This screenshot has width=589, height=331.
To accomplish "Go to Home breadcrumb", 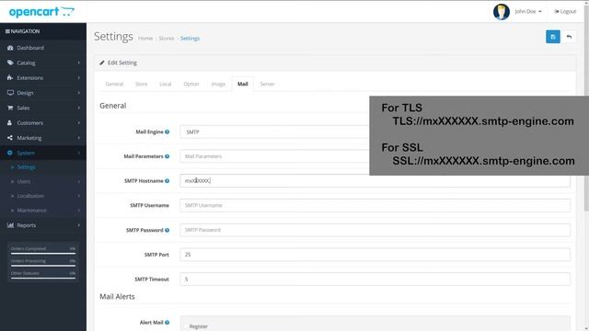I will [x=145, y=39].
